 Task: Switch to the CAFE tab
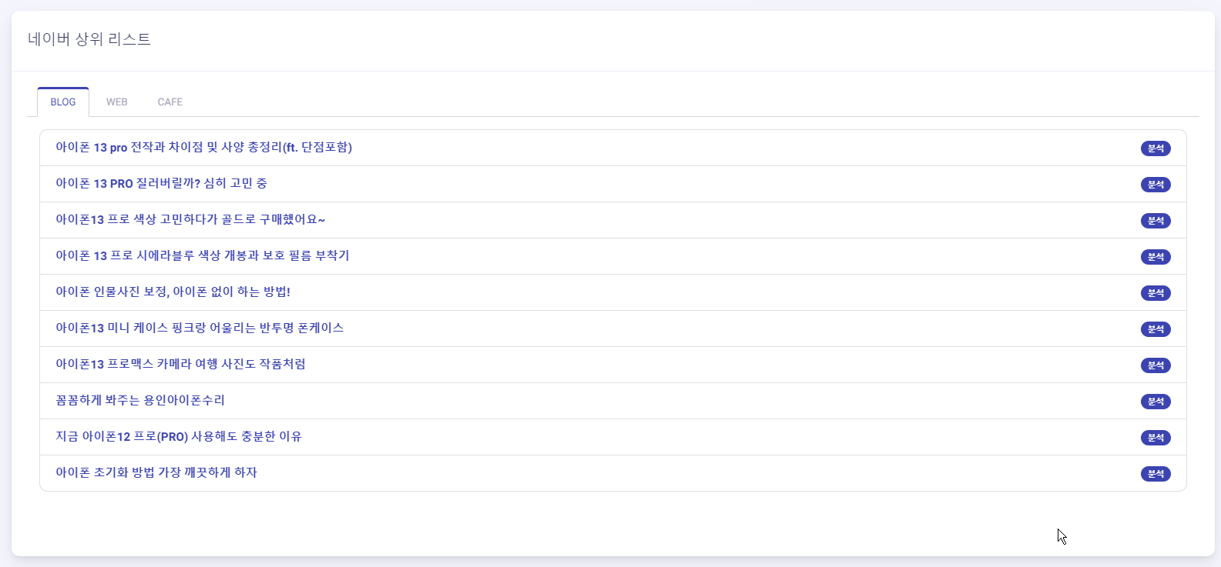pyautogui.click(x=170, y=102)
